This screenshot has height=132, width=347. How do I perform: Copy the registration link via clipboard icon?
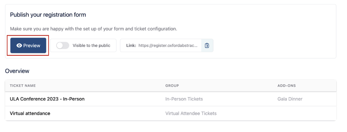pos(207,45)
